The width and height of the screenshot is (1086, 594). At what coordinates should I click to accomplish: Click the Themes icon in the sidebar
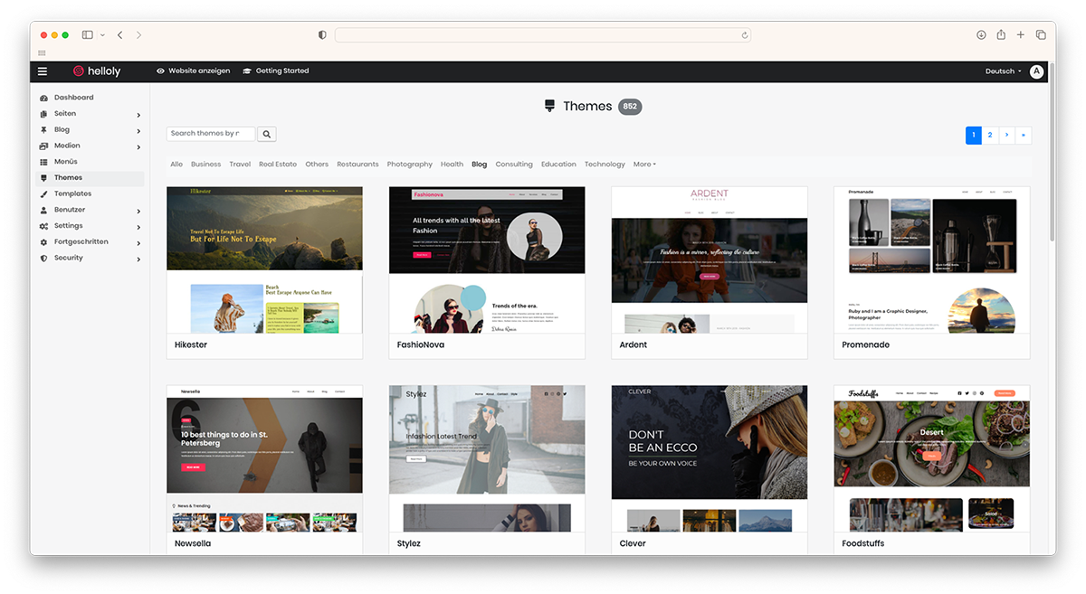click(x=44, y=178)
